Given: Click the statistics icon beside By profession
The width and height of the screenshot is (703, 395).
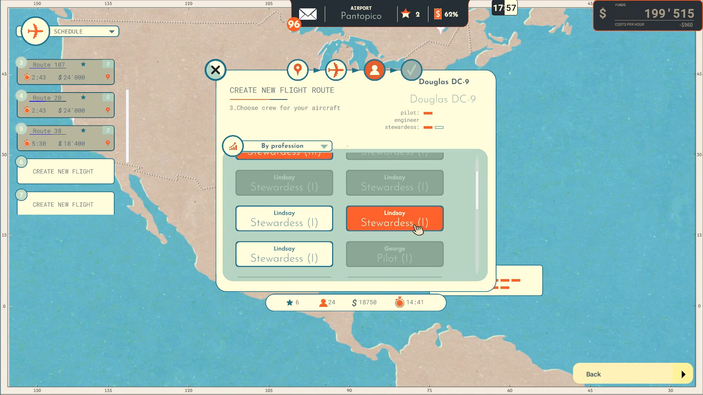Looking at the screenshot, I should click(233, 146).
